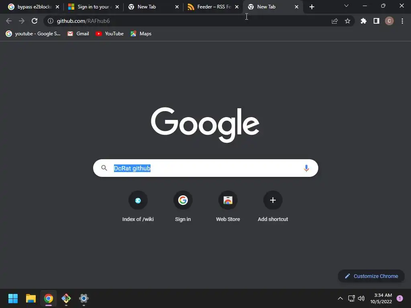Open a new tab with plus button

click(x=311, y=7)
